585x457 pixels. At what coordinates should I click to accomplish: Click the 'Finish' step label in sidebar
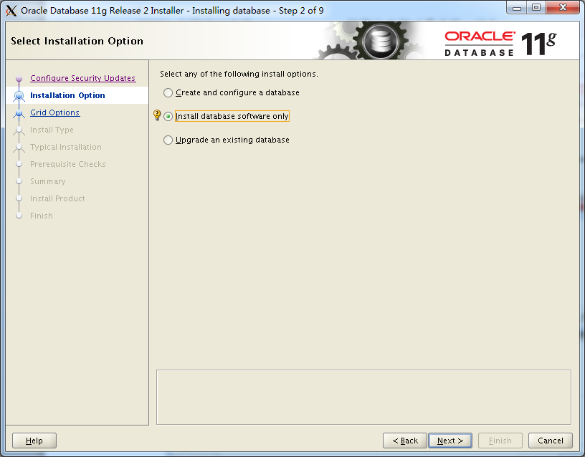[x=42, y=216]
